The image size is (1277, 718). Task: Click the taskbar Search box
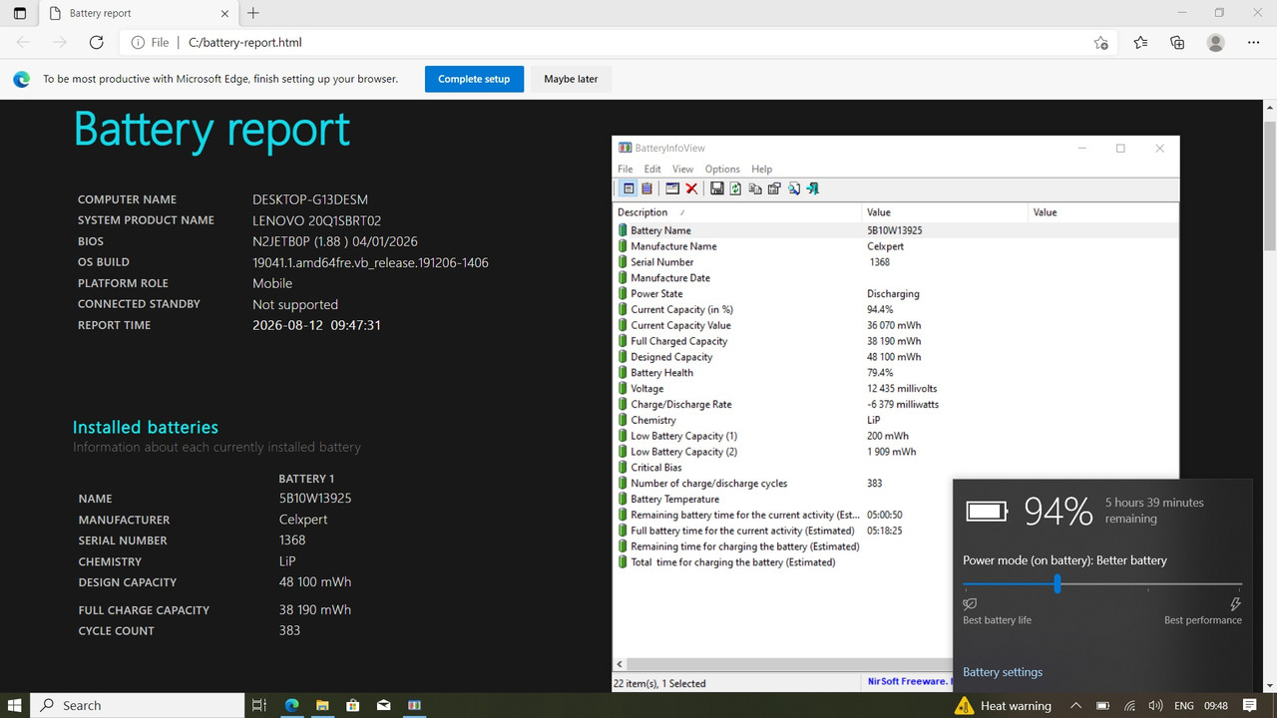[138, 705]
